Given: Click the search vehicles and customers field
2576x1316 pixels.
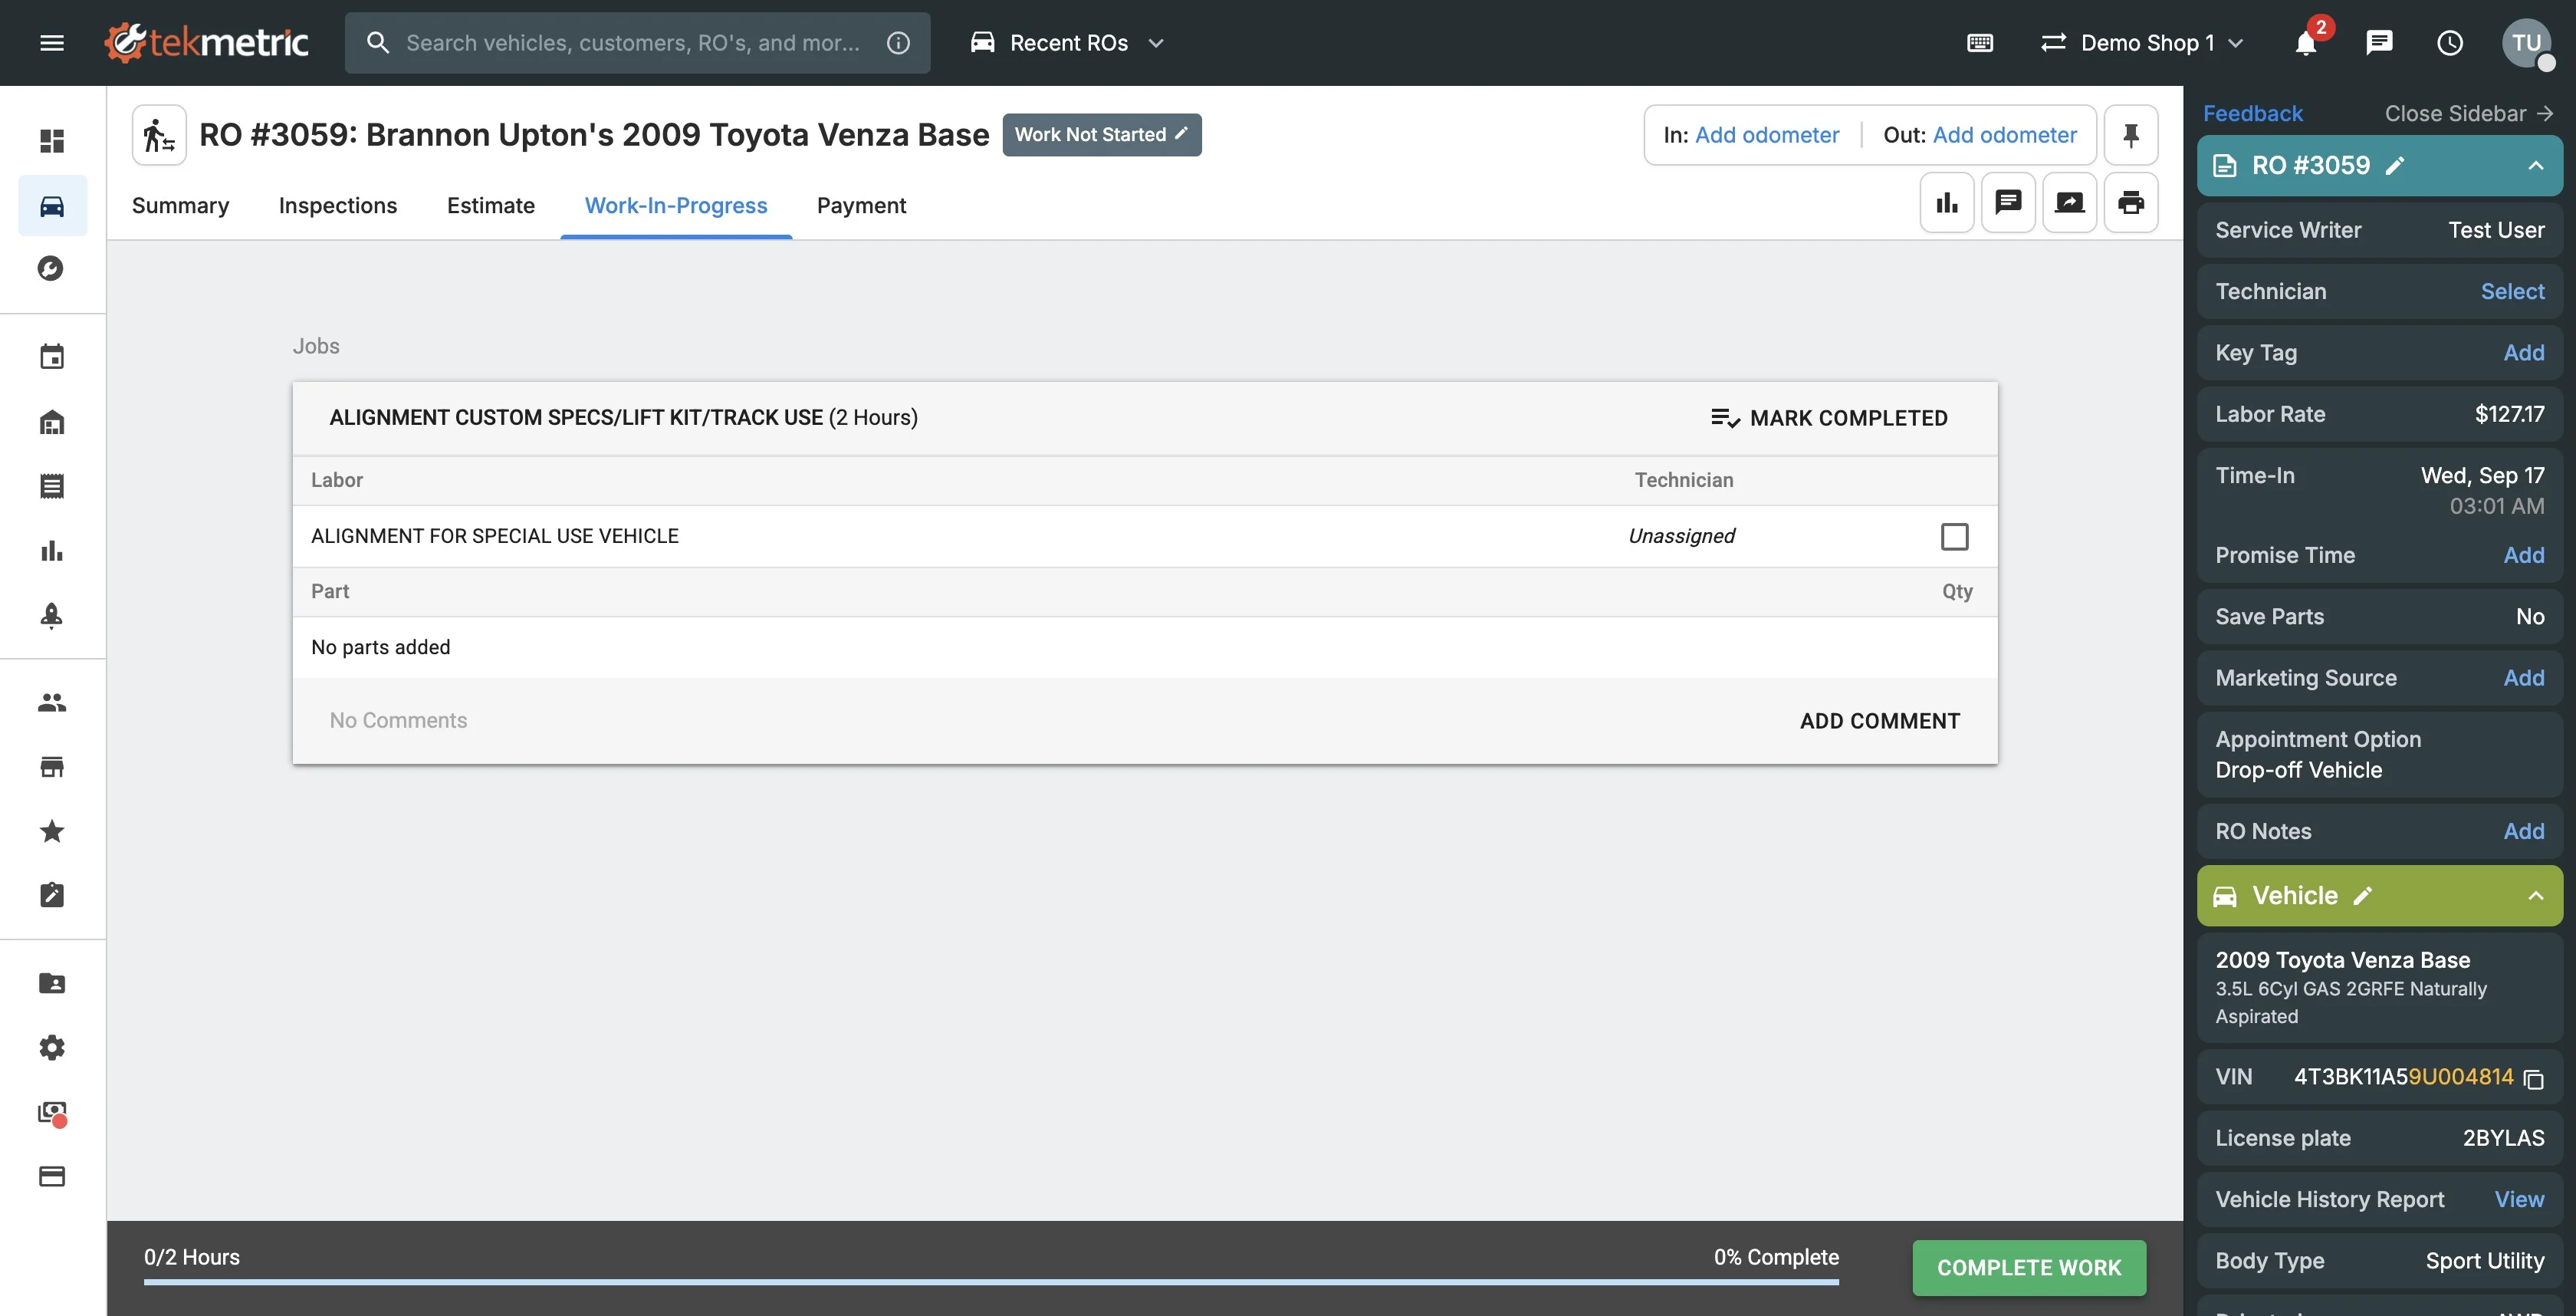Looking at the screenshot, I should (632, 43).
